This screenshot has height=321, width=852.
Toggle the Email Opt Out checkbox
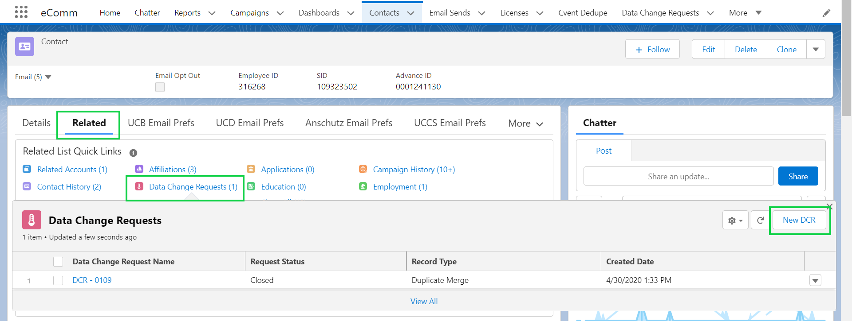pos(160,87)
